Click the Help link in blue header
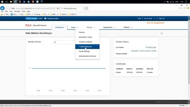This screenshot has height=107, width=190. coord(139,18)
